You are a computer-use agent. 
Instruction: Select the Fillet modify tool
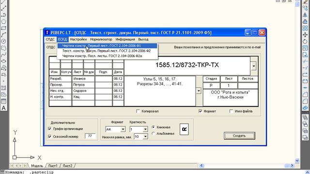(305, 101)
